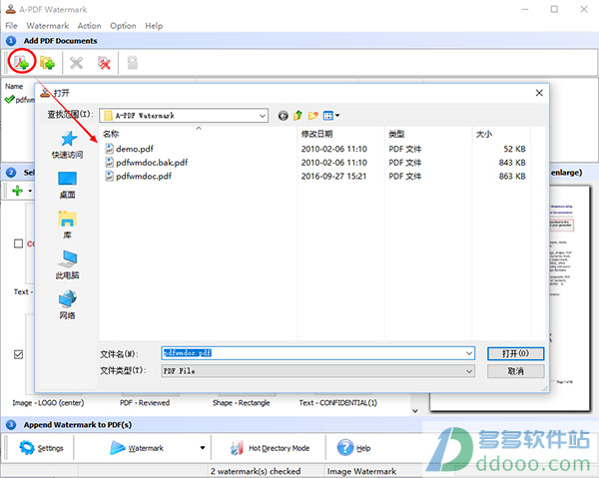
Task: Click the Add folder of PDFs icon
Action: pos(47,63)
